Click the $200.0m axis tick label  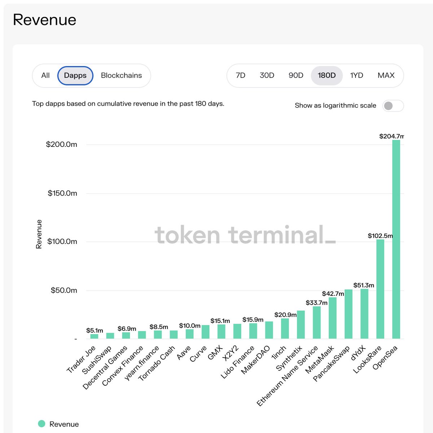pos(62,144)
